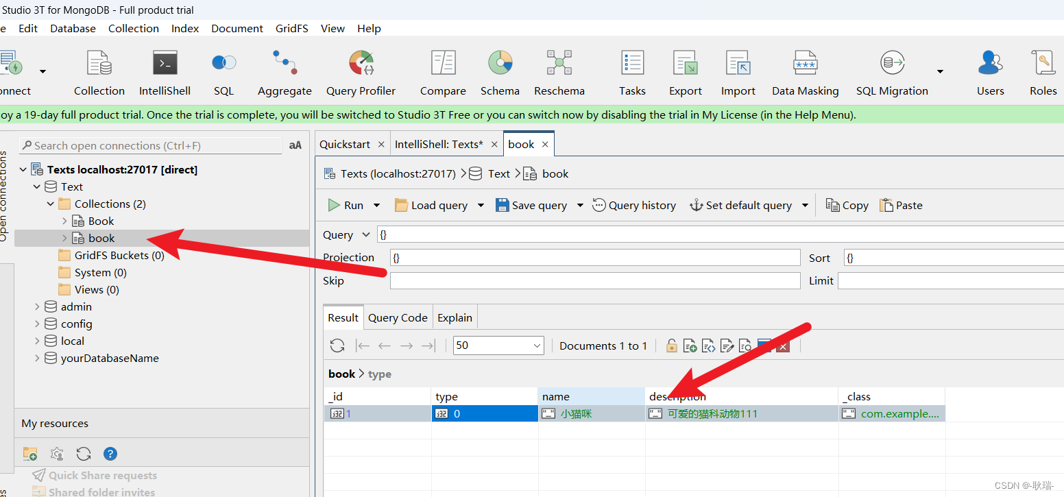
Task: Collapse the Texts localhost:27017 connection node
Action: click(23, 169)
